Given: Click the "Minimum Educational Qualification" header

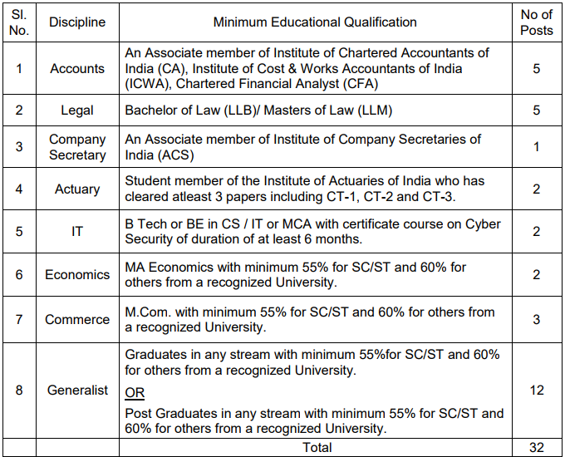Looking at the screenshot, I should [315, 22].
